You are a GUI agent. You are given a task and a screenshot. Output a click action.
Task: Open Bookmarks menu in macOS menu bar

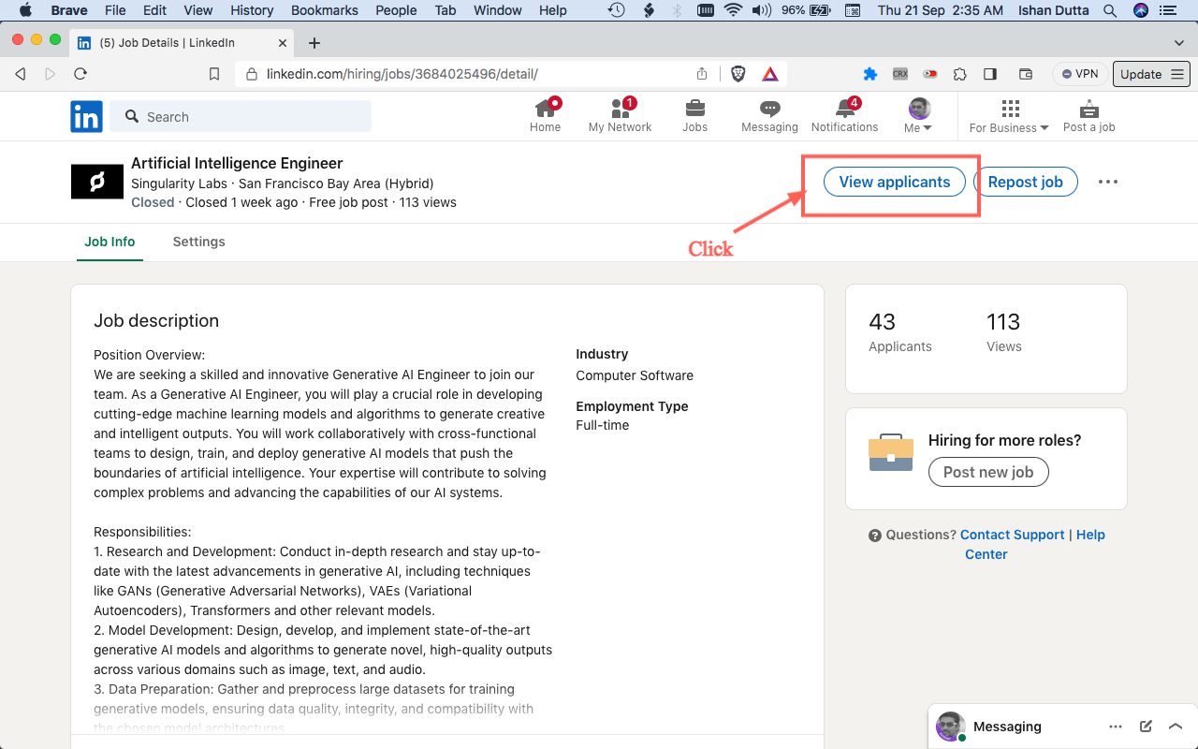pos(324,10)
